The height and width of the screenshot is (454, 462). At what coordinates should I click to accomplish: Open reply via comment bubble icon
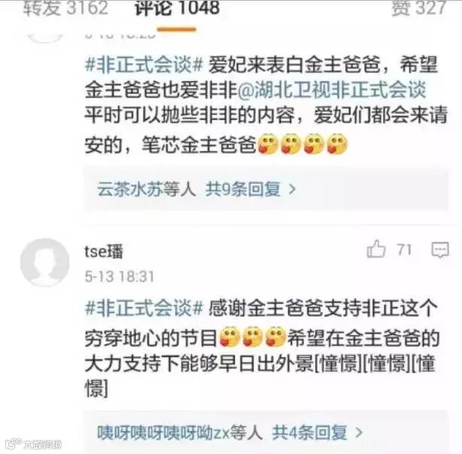point(440,250)
